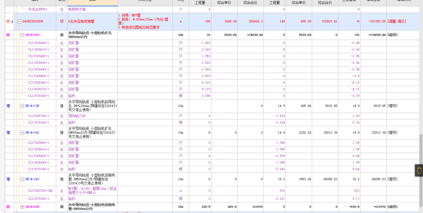Select the 3.503 quantity cell

point(200,76)
